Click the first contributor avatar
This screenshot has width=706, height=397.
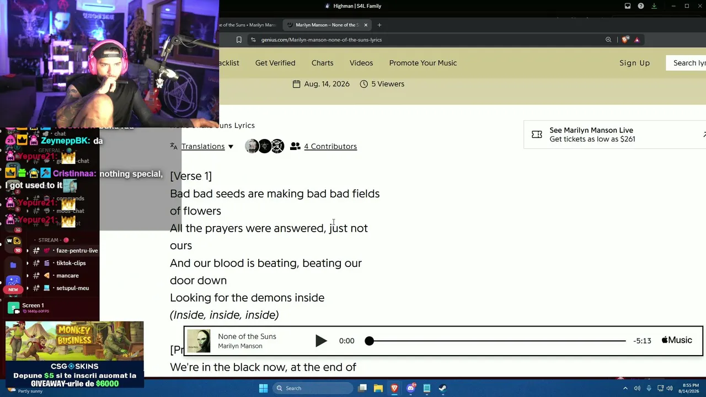tap(252, 146)
